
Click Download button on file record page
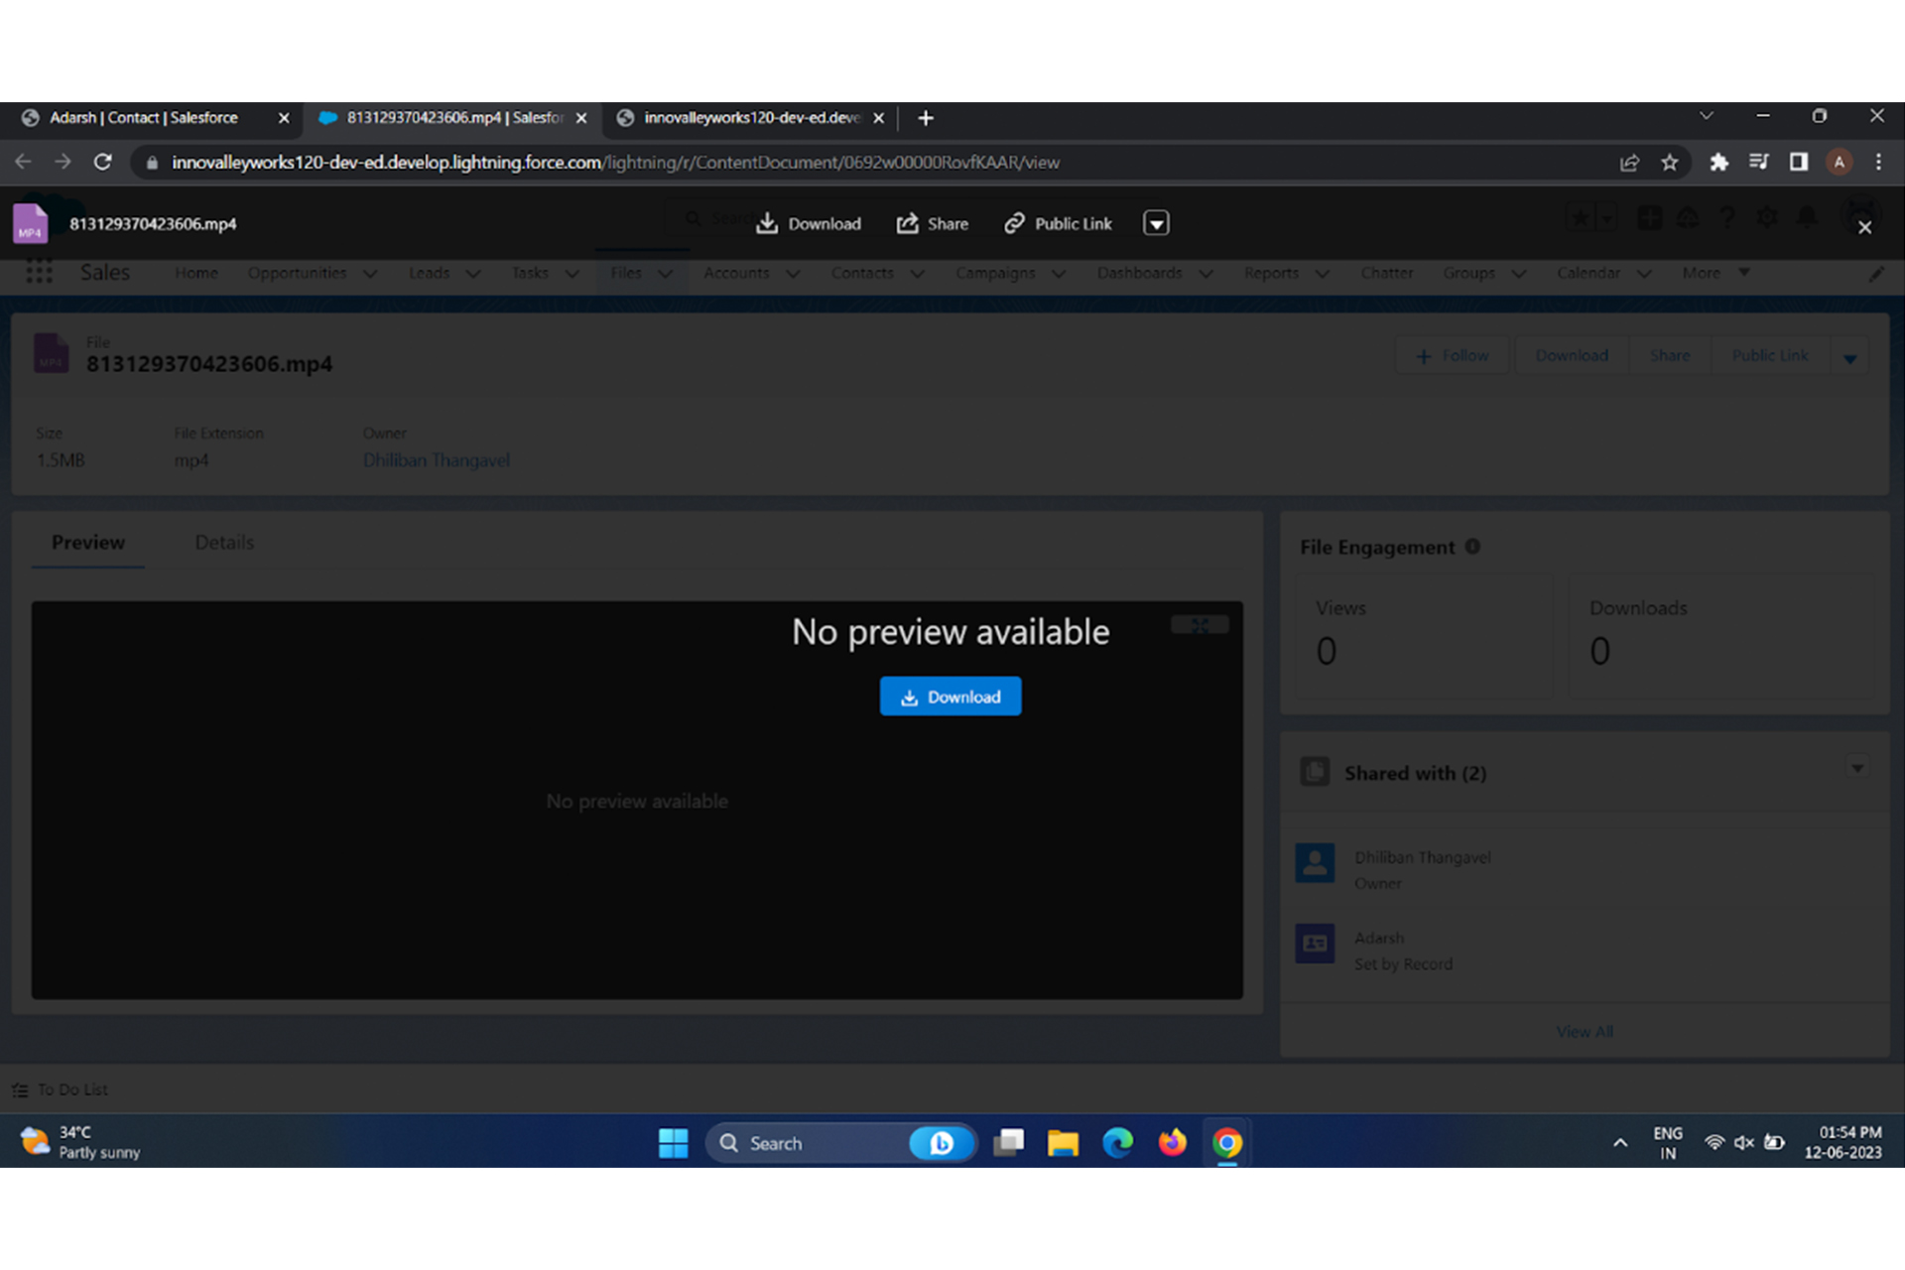point(1572,355)
